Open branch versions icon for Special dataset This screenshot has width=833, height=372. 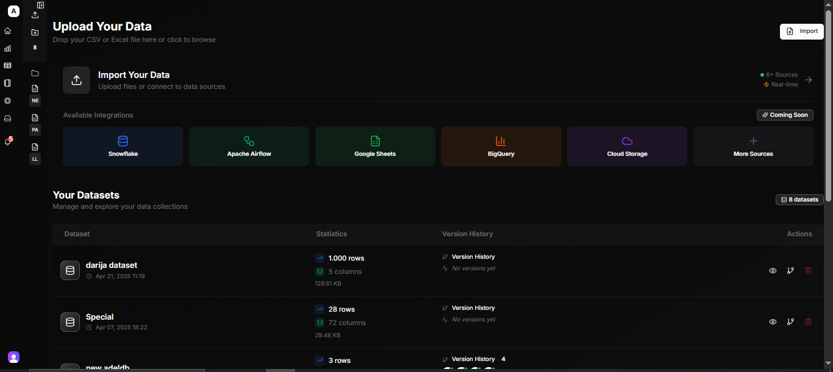point(790,321)
